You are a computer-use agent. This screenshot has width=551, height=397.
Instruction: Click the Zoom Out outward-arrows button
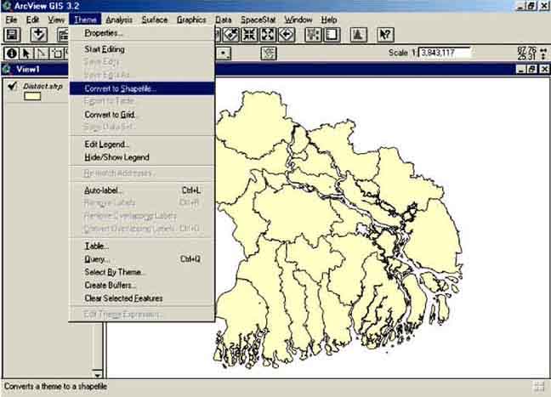pyautogui.click(x=269, y=35)
